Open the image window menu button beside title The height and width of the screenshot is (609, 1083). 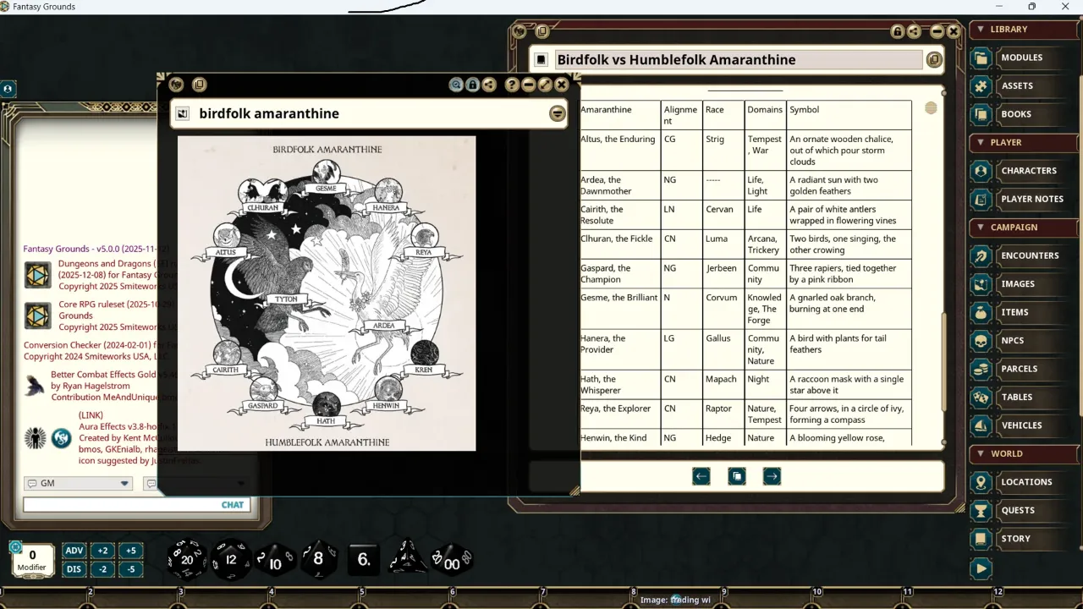[557, 113]
